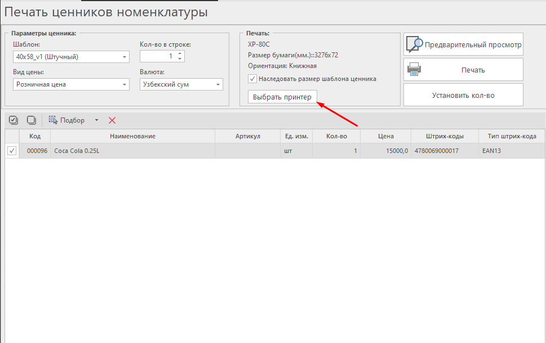Viewport: 546px width, 343px height.
Task: Select the price cell 15000,0
Action: [x=385, y=151]
